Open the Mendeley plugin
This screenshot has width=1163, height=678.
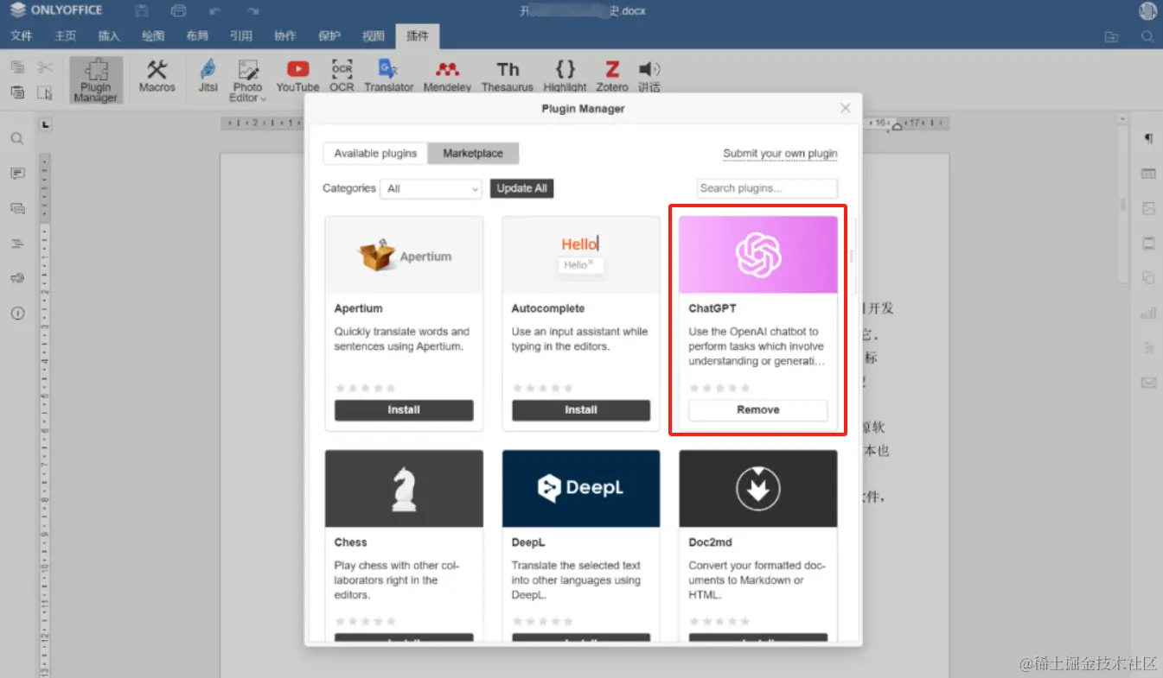pyautogui.click(x=447, y=76)
